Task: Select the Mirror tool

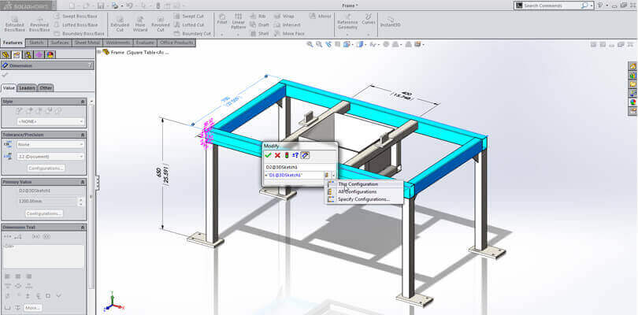Action: (321, 17)
